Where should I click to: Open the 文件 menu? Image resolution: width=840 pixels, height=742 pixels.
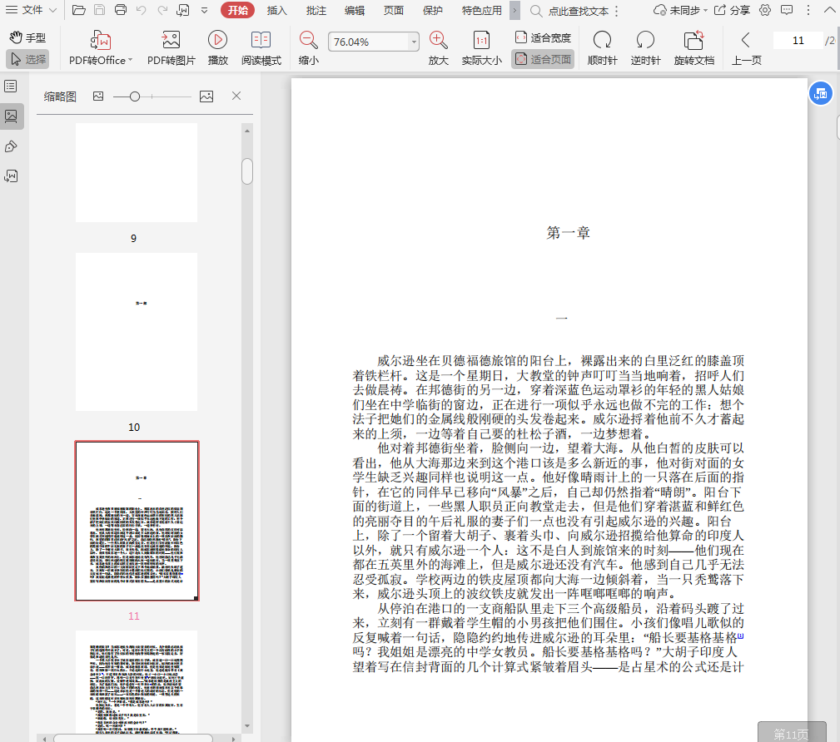point(31,10)
